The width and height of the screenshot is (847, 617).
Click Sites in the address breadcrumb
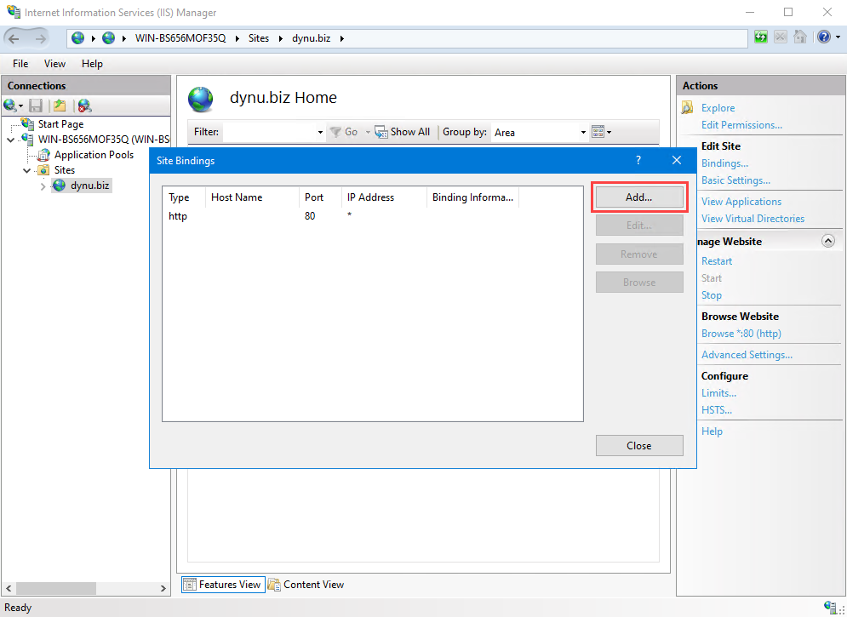259,38
